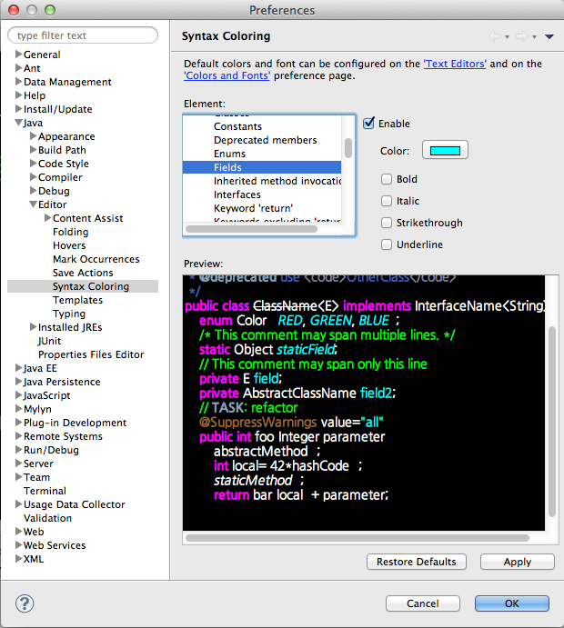
Task: Click the type filter text field
Action: coord(83,35)
